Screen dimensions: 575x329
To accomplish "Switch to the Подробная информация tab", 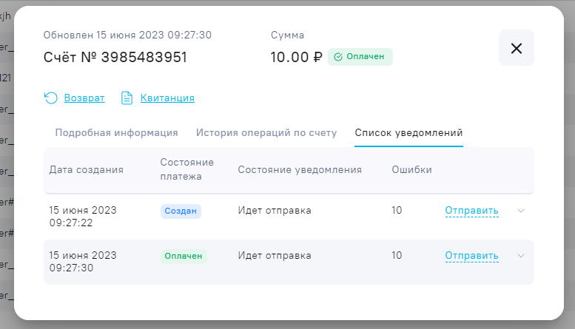I will pos(116,133).
